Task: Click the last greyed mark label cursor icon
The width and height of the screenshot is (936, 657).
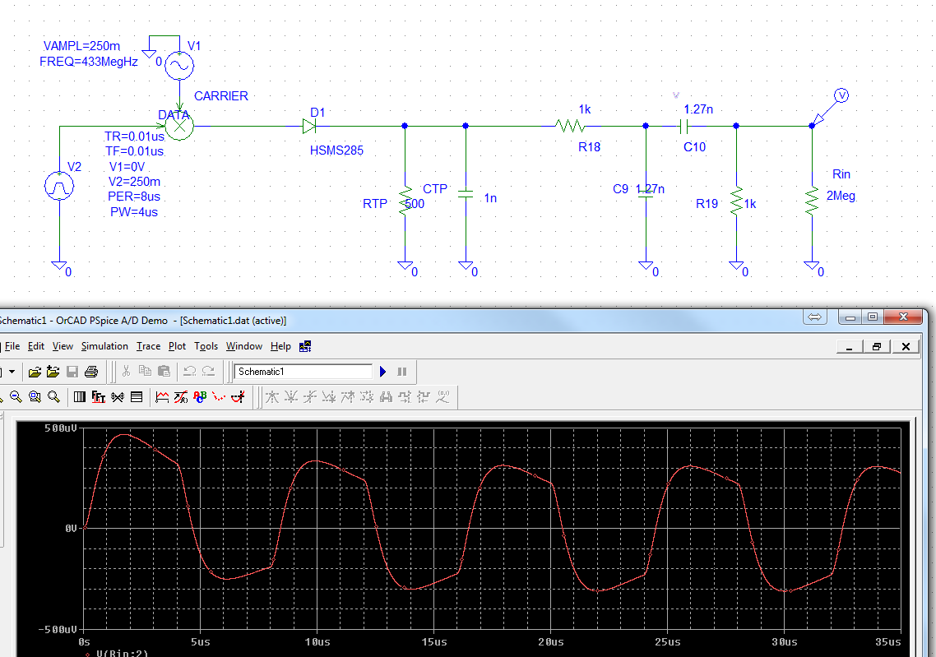Action: [x=443, y=397]
